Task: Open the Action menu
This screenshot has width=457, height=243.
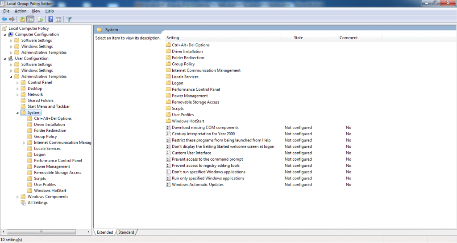Action: [20, 11]
